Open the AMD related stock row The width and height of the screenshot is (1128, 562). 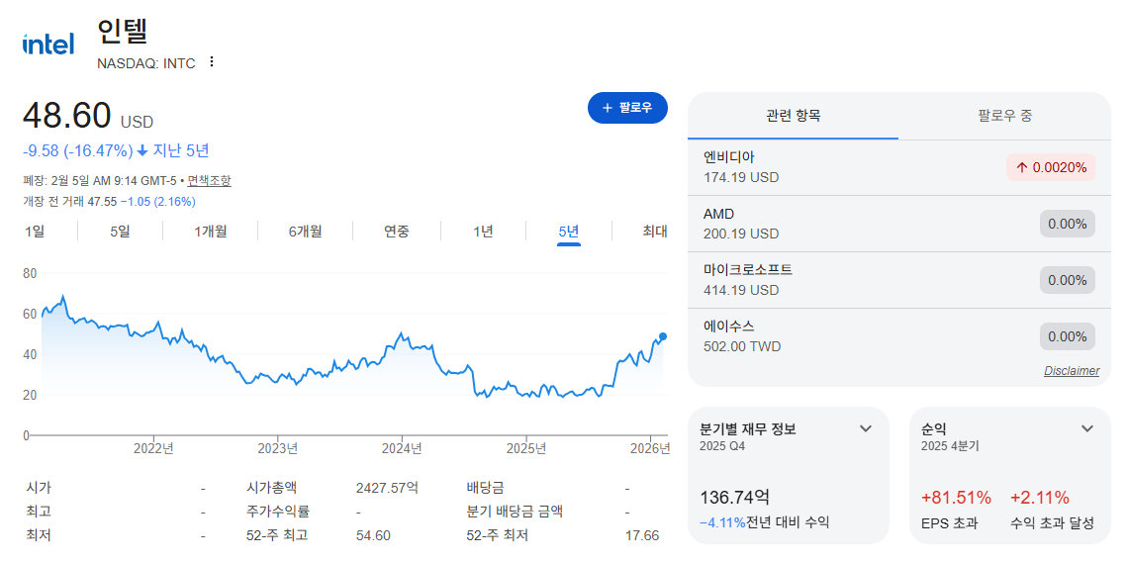coord(899,224)
